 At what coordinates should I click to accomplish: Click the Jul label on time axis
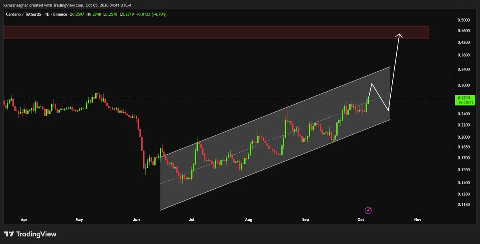[x=192, y=220]
